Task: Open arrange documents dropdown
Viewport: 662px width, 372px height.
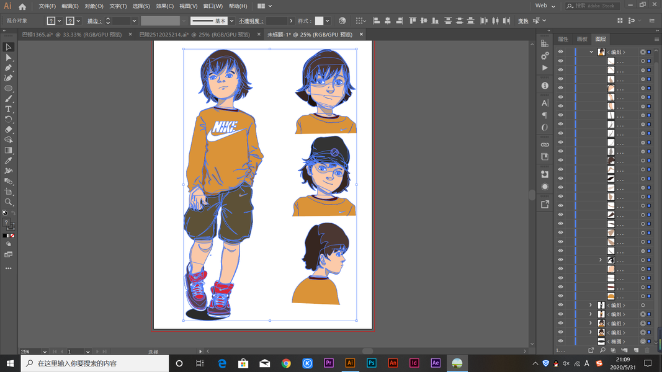Action: coord(265,6)
